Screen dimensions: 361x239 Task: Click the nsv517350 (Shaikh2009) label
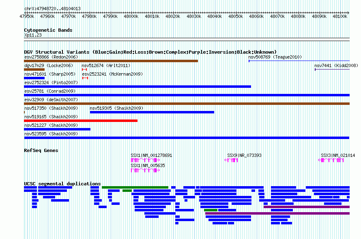click(51, 108)
